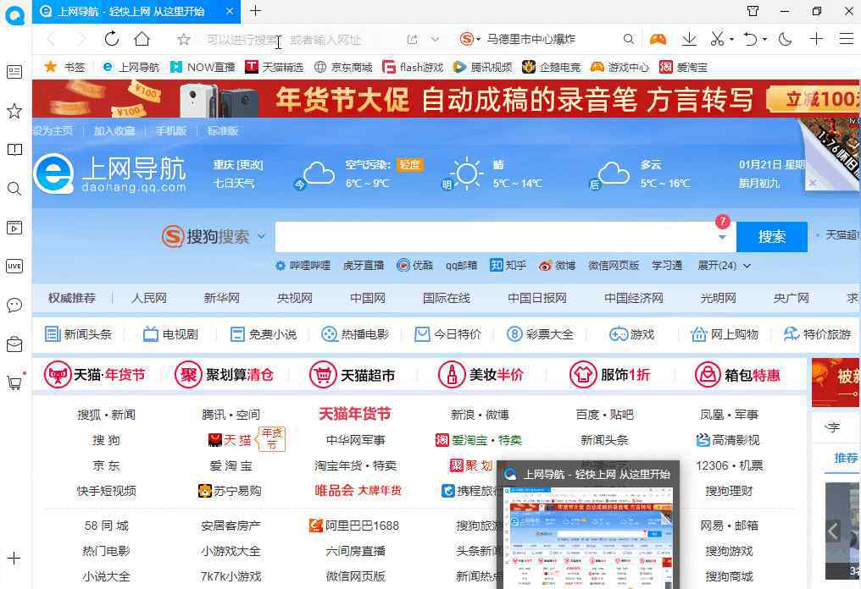Expand the scissors tool dropdown arrow

[x=731, y=40]
